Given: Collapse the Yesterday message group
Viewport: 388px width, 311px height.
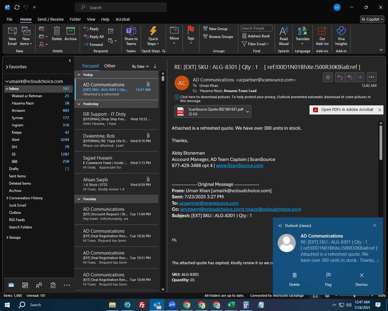Looking at the screenshot, I should pos(79,104).
